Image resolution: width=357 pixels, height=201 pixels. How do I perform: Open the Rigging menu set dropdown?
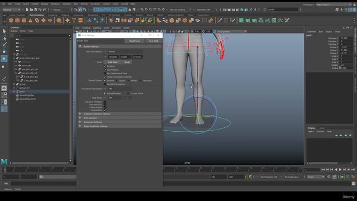point(11,9)
